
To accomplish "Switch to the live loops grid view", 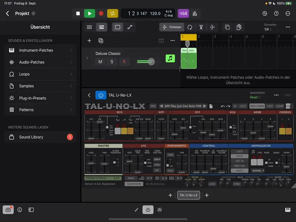I will pos(89,27).
